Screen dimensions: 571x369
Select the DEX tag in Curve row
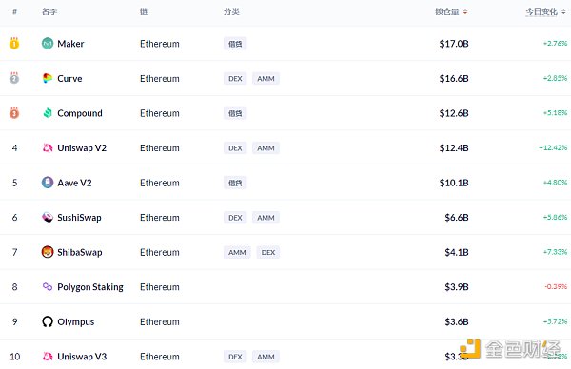pos(235,79)
